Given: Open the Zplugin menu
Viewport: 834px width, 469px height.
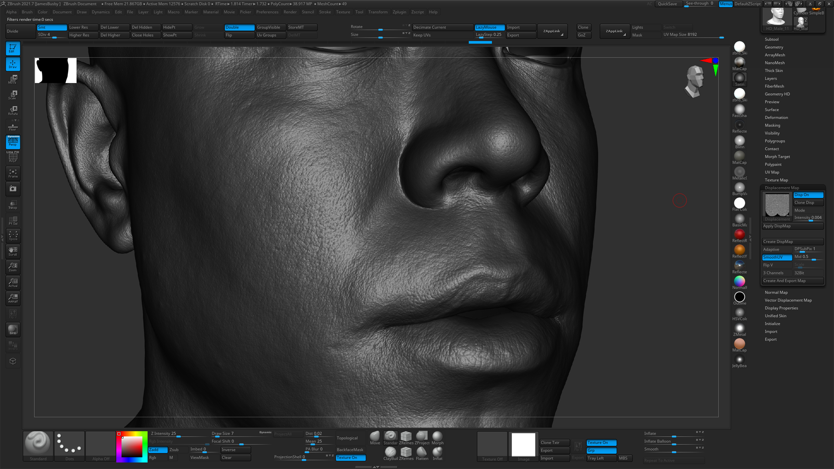Looking at the screenshot, I should (x=400, y=12).
